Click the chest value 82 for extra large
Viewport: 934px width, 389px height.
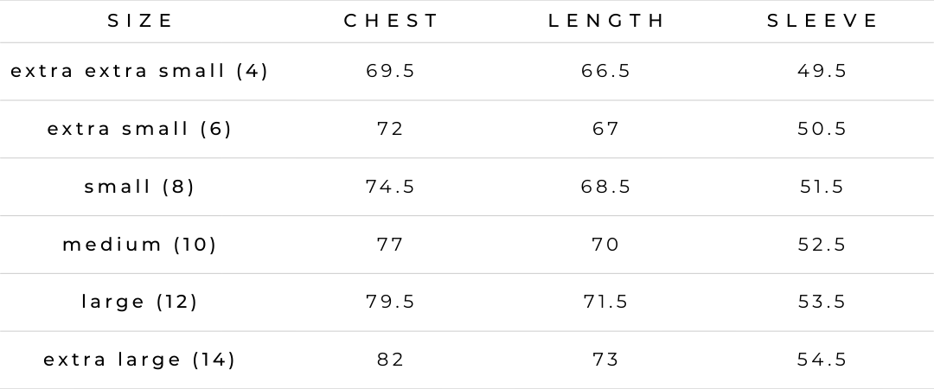point(391,360)
